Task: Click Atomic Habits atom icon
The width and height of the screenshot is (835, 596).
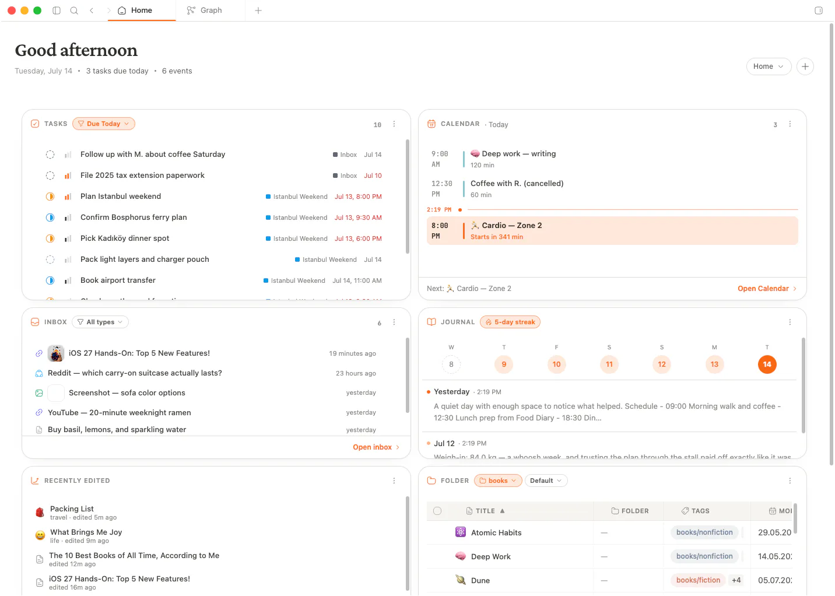Action: point(461,532)
